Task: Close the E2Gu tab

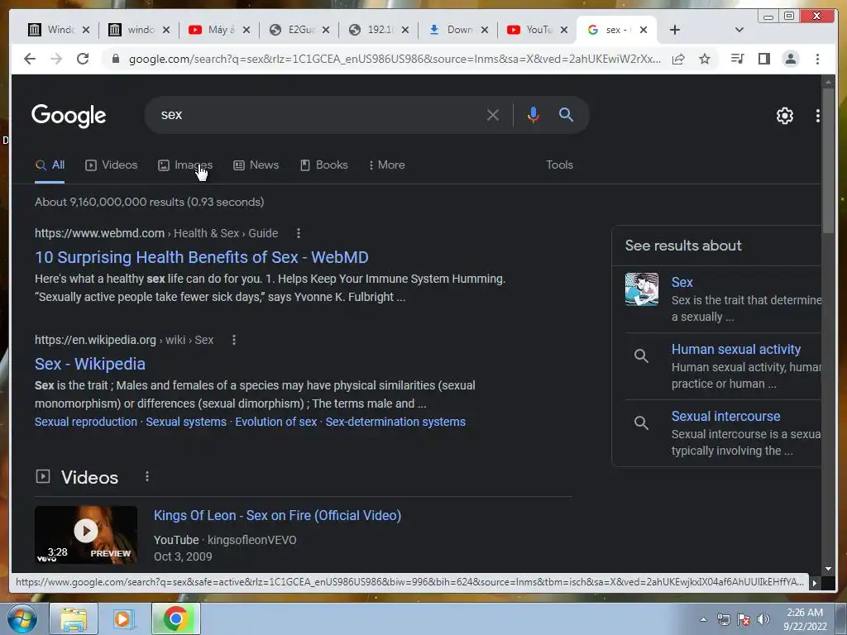Action: (x=326, y=30)
